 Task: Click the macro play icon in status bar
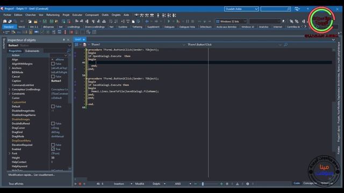[x=76, y=184]
